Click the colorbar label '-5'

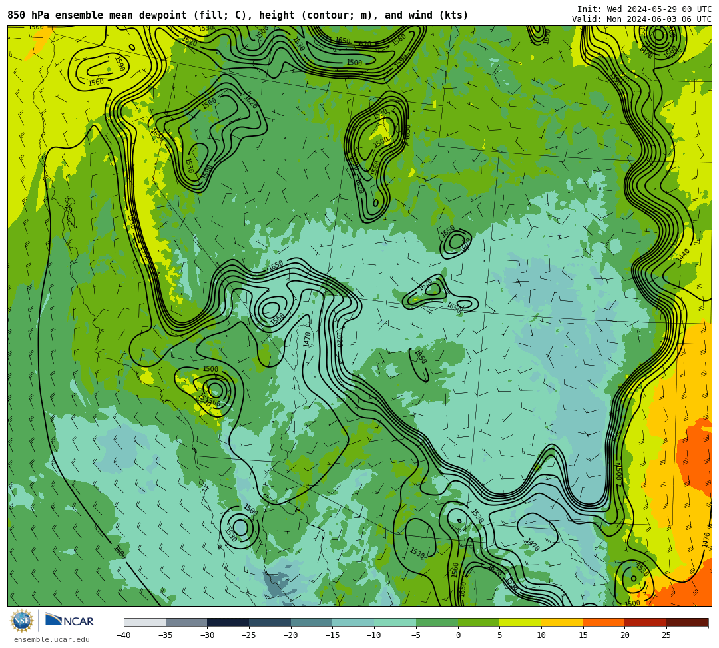point(416,635)
